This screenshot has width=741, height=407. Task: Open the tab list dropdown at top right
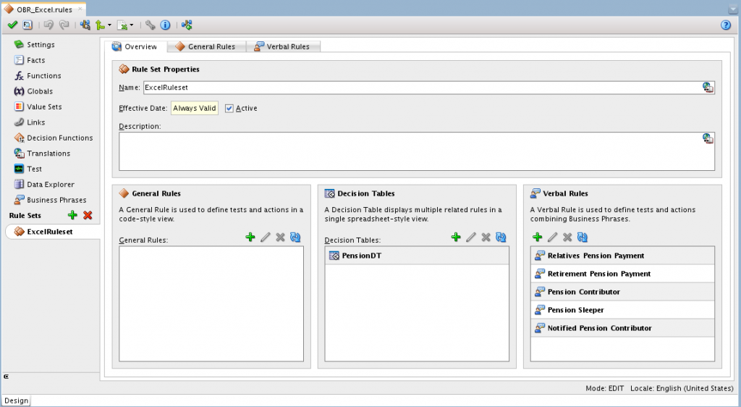click(x=733, y=9)
